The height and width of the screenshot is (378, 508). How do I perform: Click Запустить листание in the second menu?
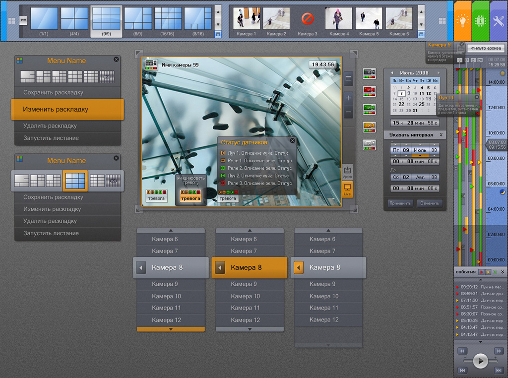67,233
